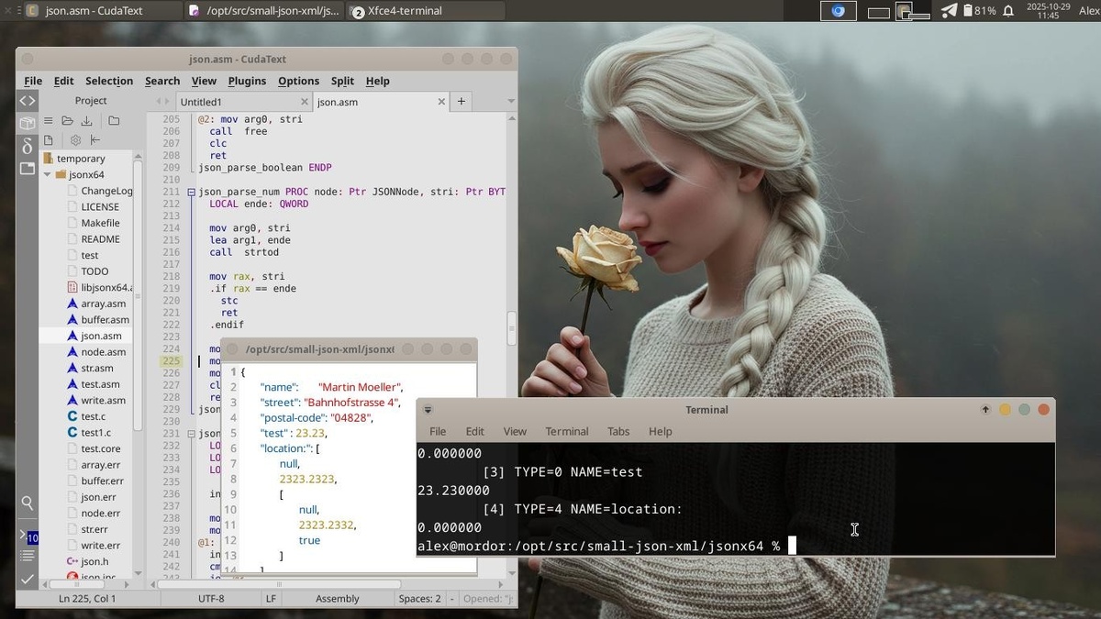Click new file icon in Project toolbar
Screen dimensions: 1101x619
click(x=49, y=140)
